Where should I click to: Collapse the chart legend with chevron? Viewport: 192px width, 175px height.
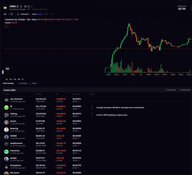tap(7, 26)
